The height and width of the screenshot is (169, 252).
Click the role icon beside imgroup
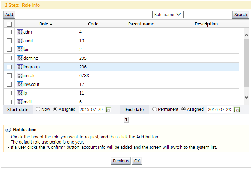click(20, 67)
